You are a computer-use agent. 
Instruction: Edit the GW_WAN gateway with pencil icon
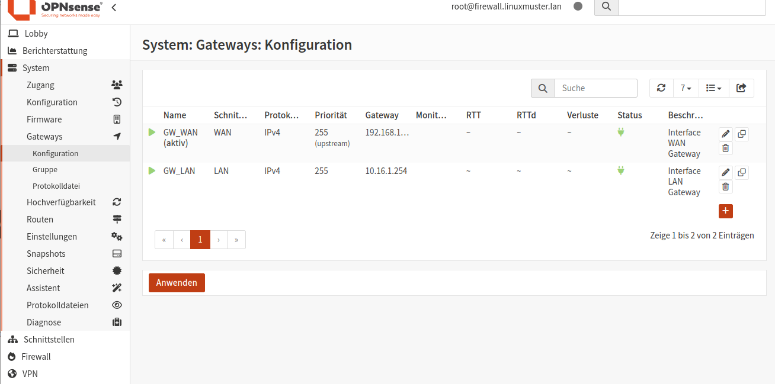point(726,134)
